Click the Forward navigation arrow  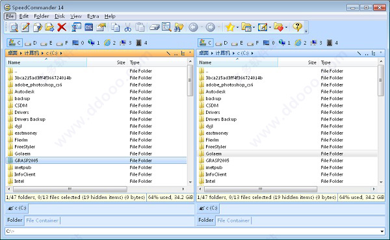point(211,27)
